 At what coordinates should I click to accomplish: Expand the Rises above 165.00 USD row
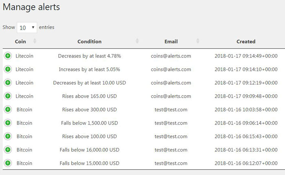pyautogui.click(x=8, y=96)
